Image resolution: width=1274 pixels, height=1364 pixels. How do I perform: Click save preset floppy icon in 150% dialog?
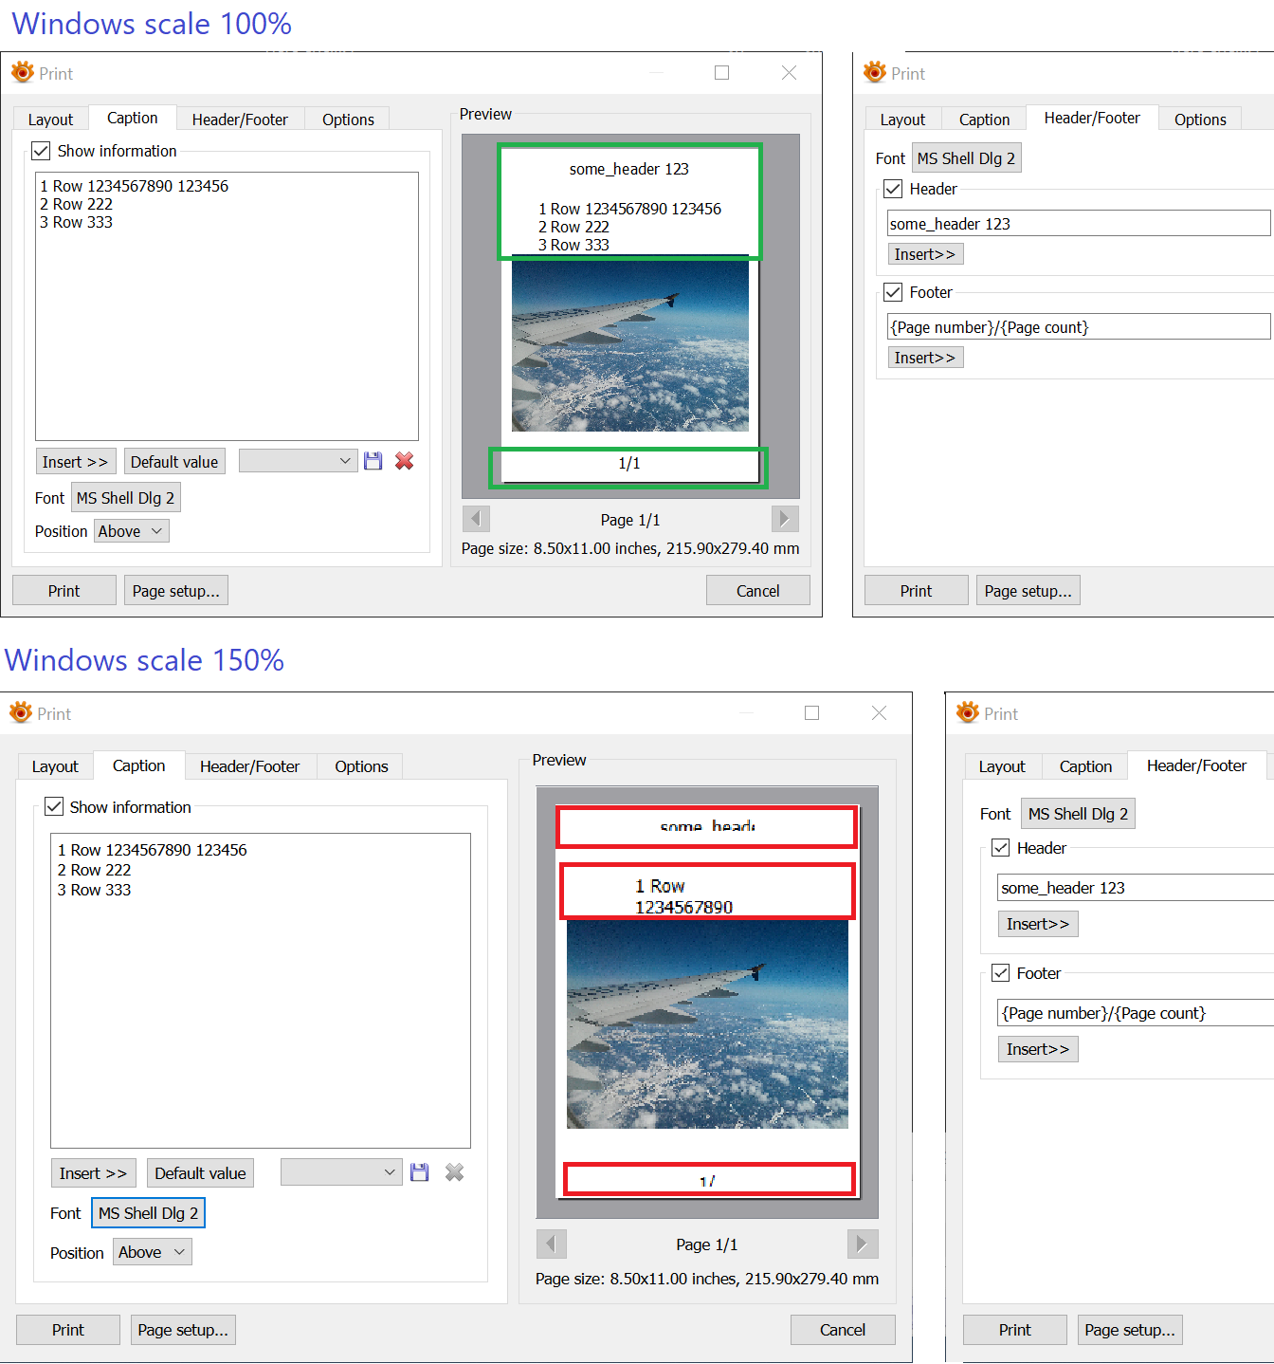tap(420, 1172)
